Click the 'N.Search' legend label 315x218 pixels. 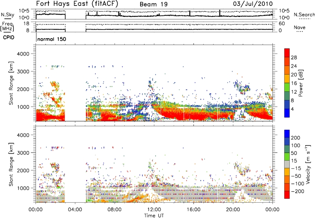(304, 15)
